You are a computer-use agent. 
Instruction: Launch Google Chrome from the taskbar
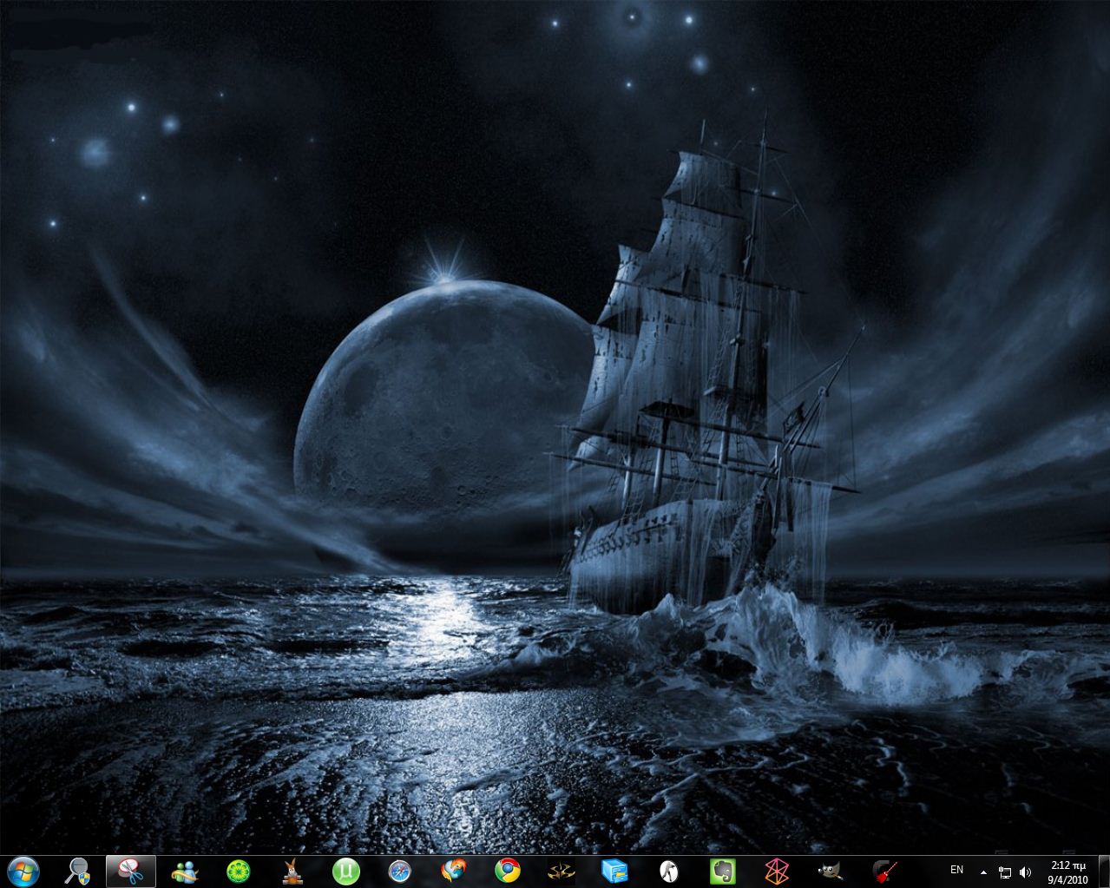tap(507, 871)
